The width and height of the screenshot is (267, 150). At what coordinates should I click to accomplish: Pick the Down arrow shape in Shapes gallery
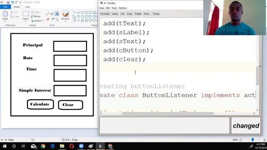(74, 20)
